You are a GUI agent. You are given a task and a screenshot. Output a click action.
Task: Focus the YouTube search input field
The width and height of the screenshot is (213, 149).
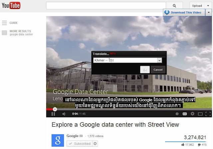tap(106, 6)
